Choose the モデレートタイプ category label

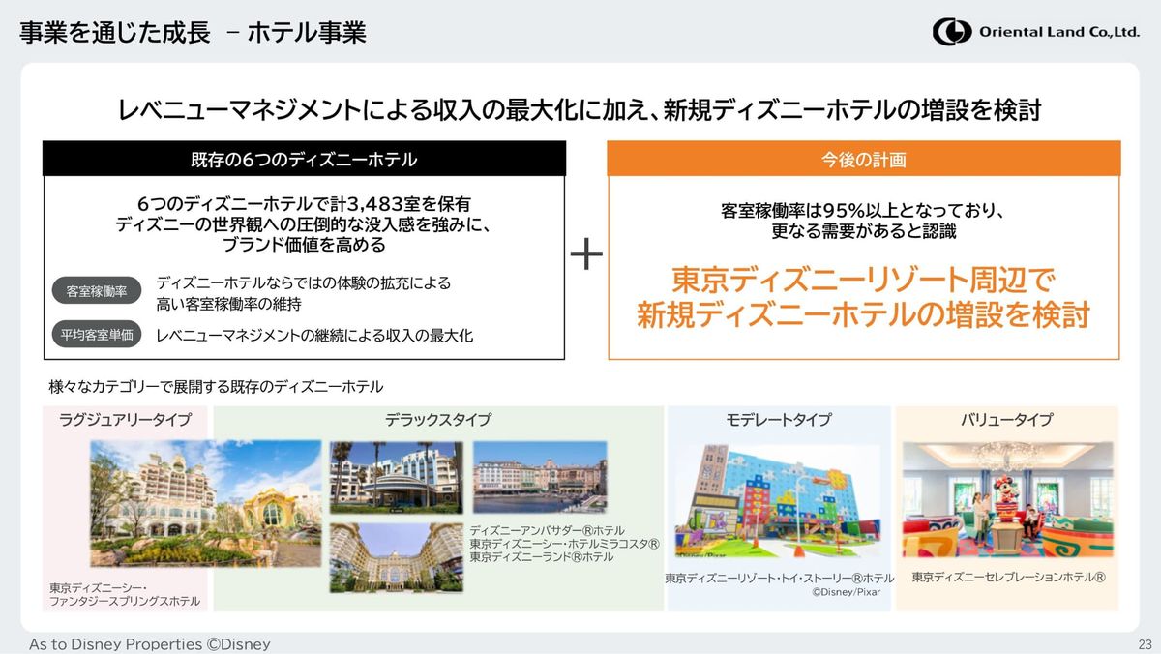pos(778,420)
